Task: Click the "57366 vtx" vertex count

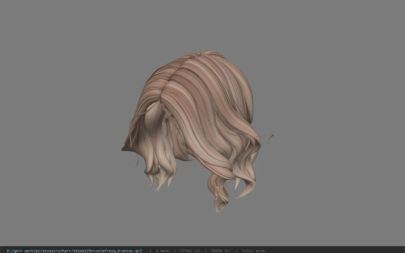Action: tap(190, 251)
